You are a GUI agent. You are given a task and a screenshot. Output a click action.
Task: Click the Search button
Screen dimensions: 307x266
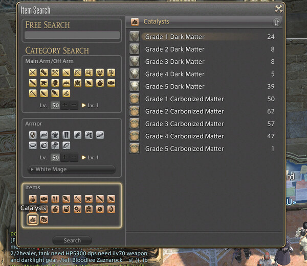(x=72, y=240)
